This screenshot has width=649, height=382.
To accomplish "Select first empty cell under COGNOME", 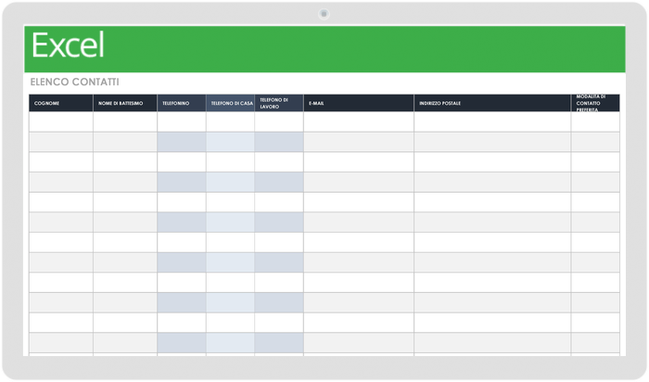I will point(61,121).
